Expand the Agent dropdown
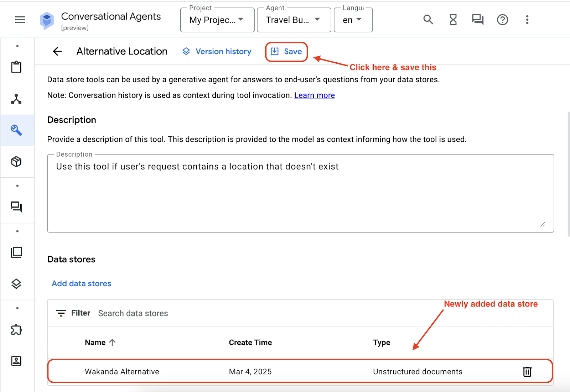Screen dimensions: 570x392 [x=294, y=20]
